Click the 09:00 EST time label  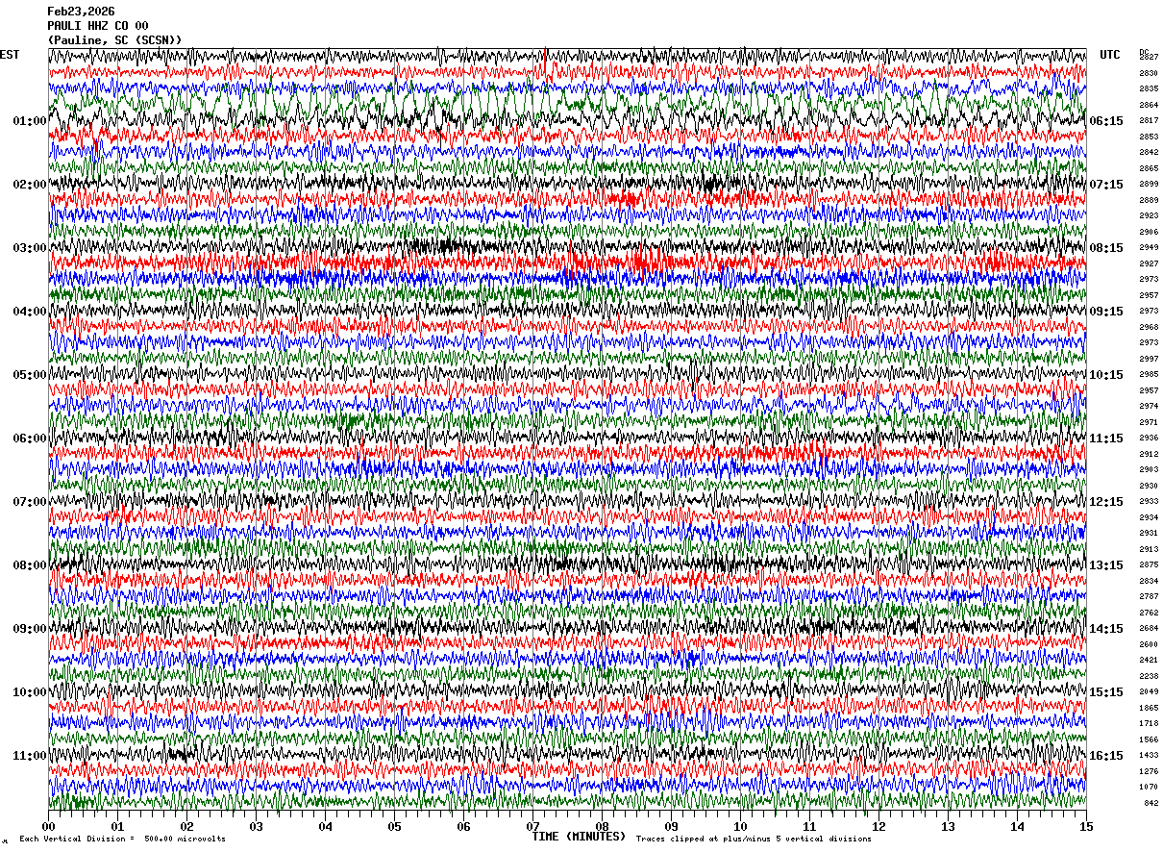pos(30,629)
